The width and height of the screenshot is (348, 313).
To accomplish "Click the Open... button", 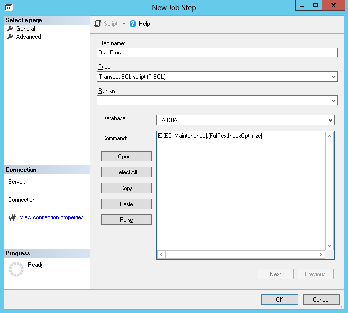I will 126,156.
